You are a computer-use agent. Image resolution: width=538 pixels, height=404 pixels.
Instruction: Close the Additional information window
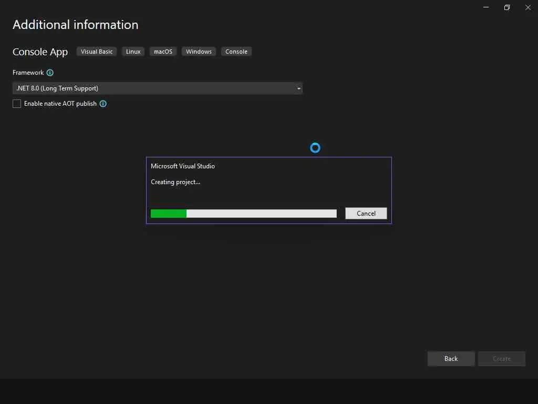pos(527,7)
